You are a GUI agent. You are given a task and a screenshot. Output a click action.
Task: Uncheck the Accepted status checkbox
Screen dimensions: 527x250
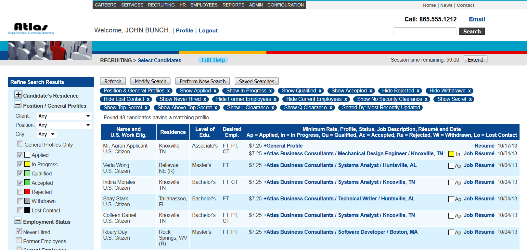(x=20, y=183)
